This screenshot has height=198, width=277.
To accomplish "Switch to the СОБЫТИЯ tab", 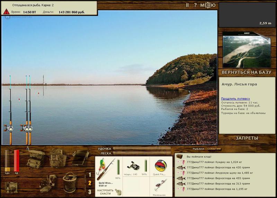I will [214, 149].
